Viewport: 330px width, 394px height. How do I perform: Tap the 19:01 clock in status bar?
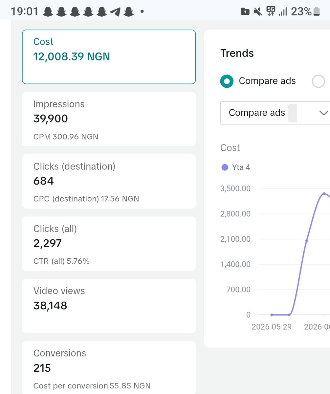point(25,12)
